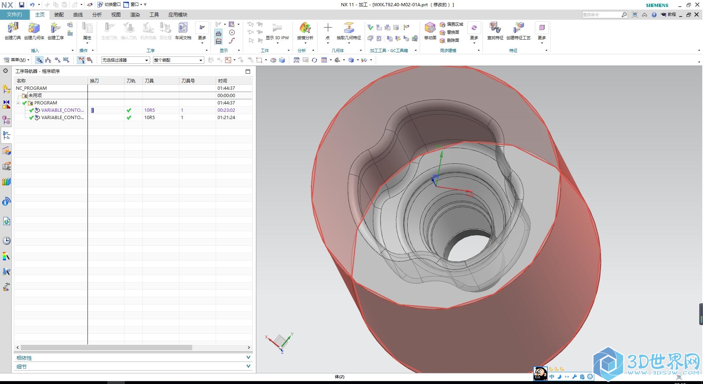Open the selection filter dropdown (无选择过滤器)
This screenshot has width=703, height=384.
[x=125, y=60]
